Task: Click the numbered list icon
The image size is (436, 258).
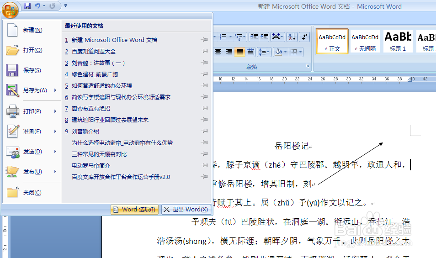Action: [x=223, y=37]
